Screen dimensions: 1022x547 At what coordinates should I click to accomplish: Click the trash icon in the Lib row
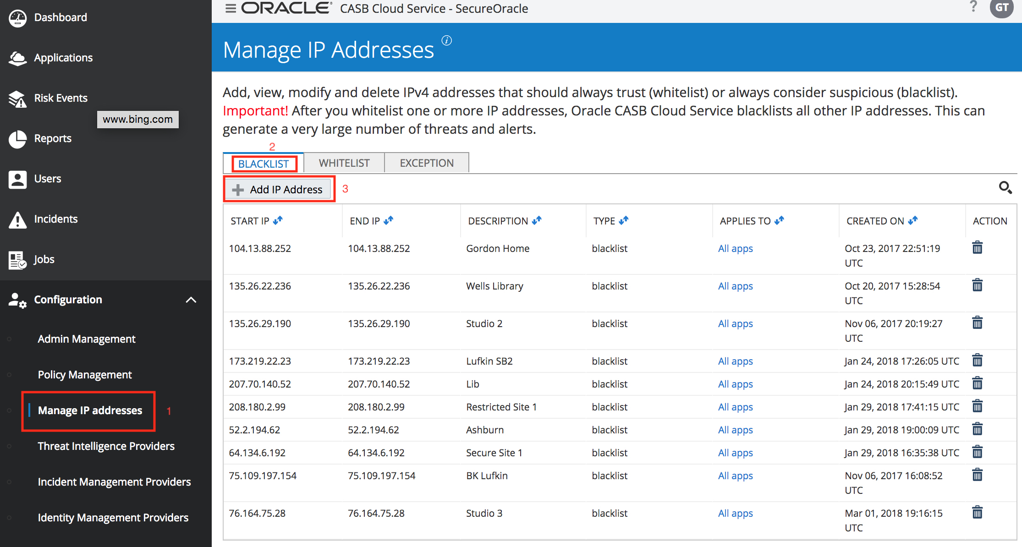pos(977,383)
